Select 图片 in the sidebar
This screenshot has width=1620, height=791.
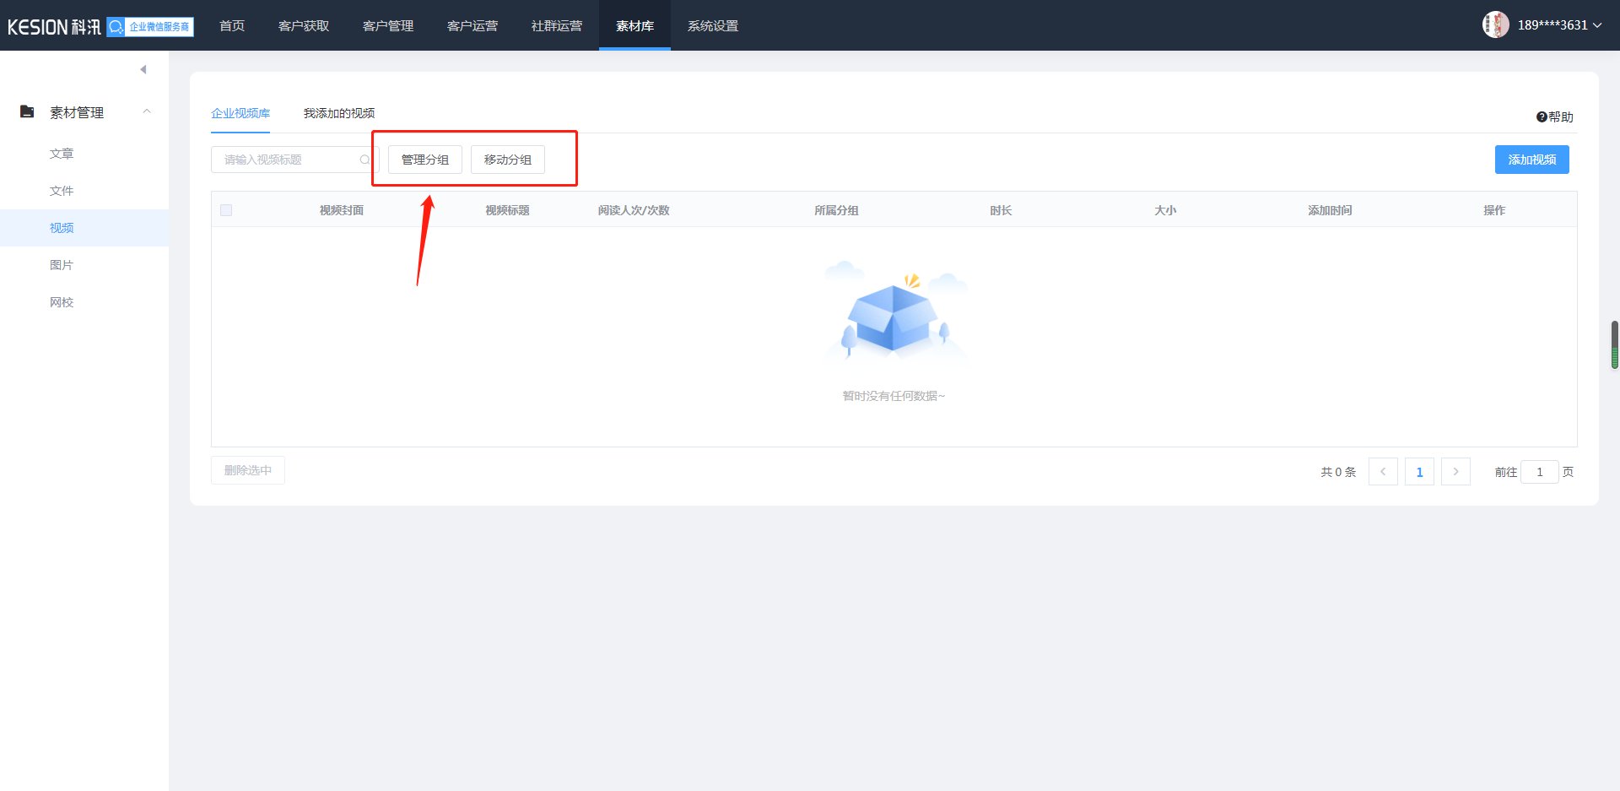tap(62, 265)
